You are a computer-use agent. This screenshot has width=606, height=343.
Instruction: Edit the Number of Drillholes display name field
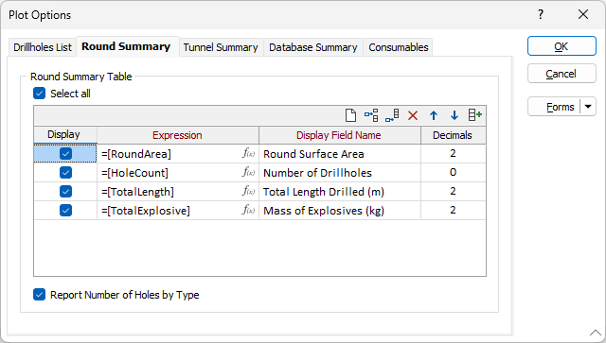[x=340, y=173]
